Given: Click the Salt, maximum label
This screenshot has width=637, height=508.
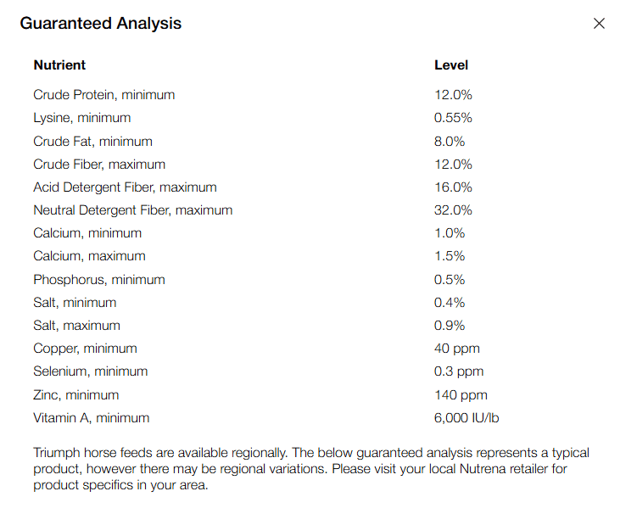Looking at the screenshot, I should pyautogui.click(x=76, y=326).
